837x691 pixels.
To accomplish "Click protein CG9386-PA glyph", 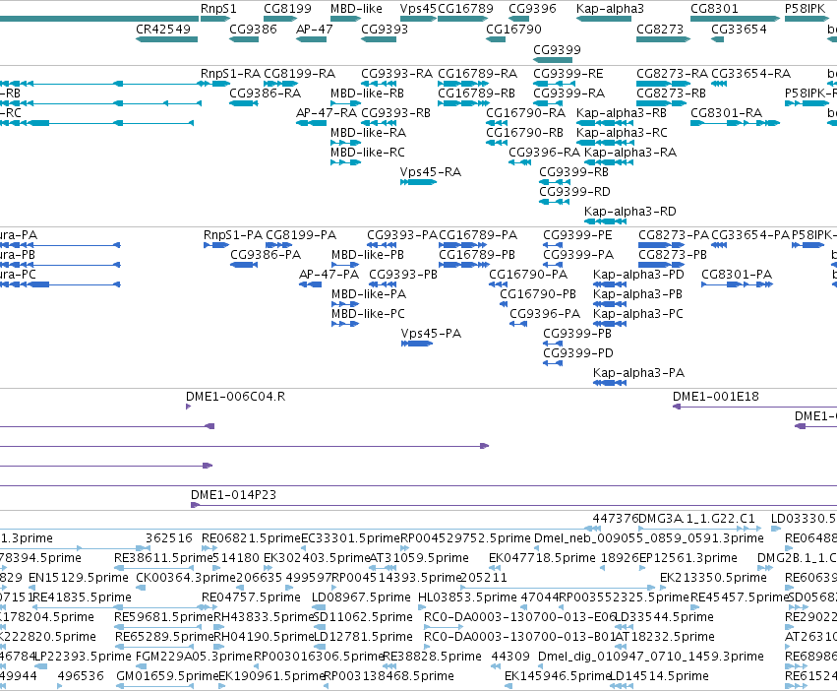I will (244, 265).
